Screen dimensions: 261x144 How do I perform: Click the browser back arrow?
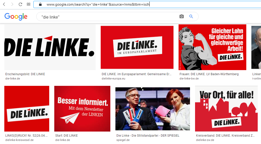[x=4, y=4]
